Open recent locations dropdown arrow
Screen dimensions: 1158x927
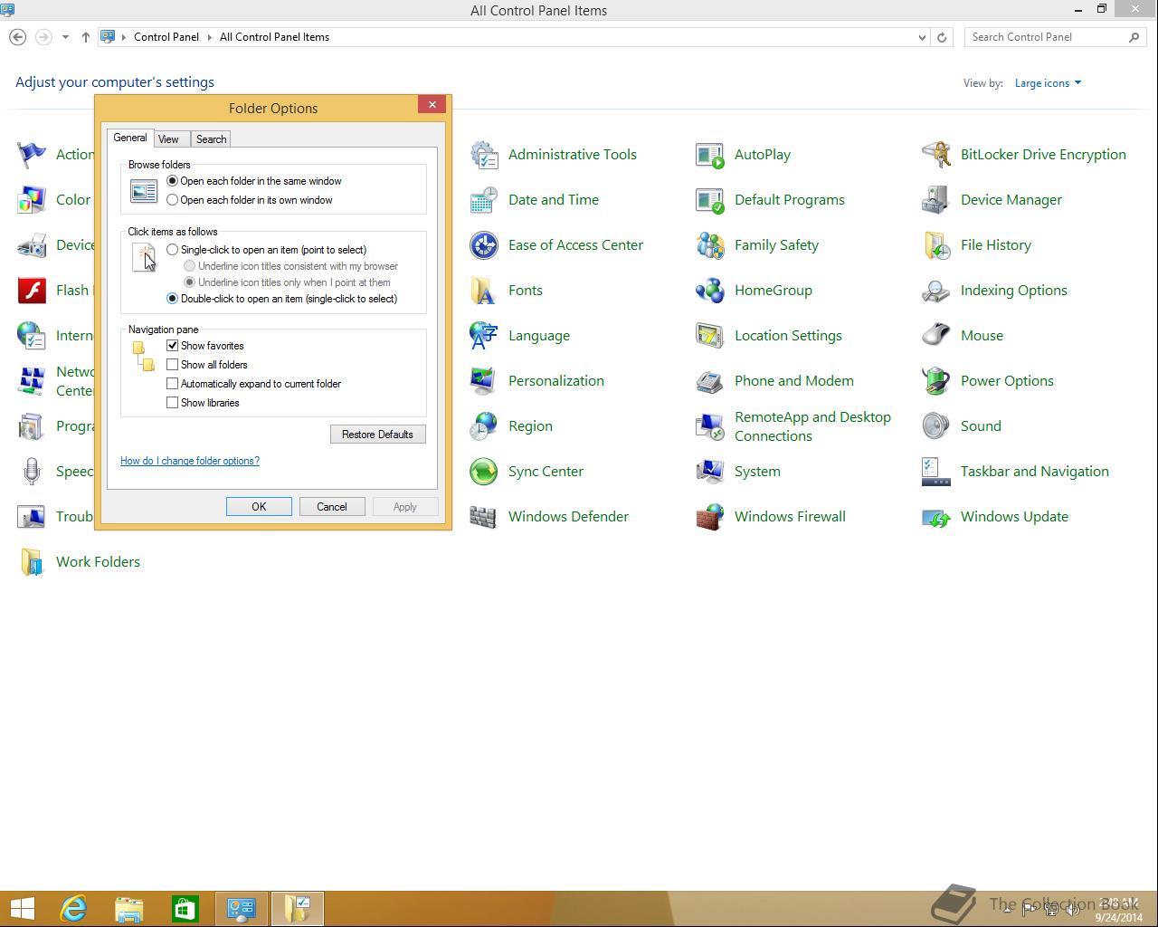(65, 37)
